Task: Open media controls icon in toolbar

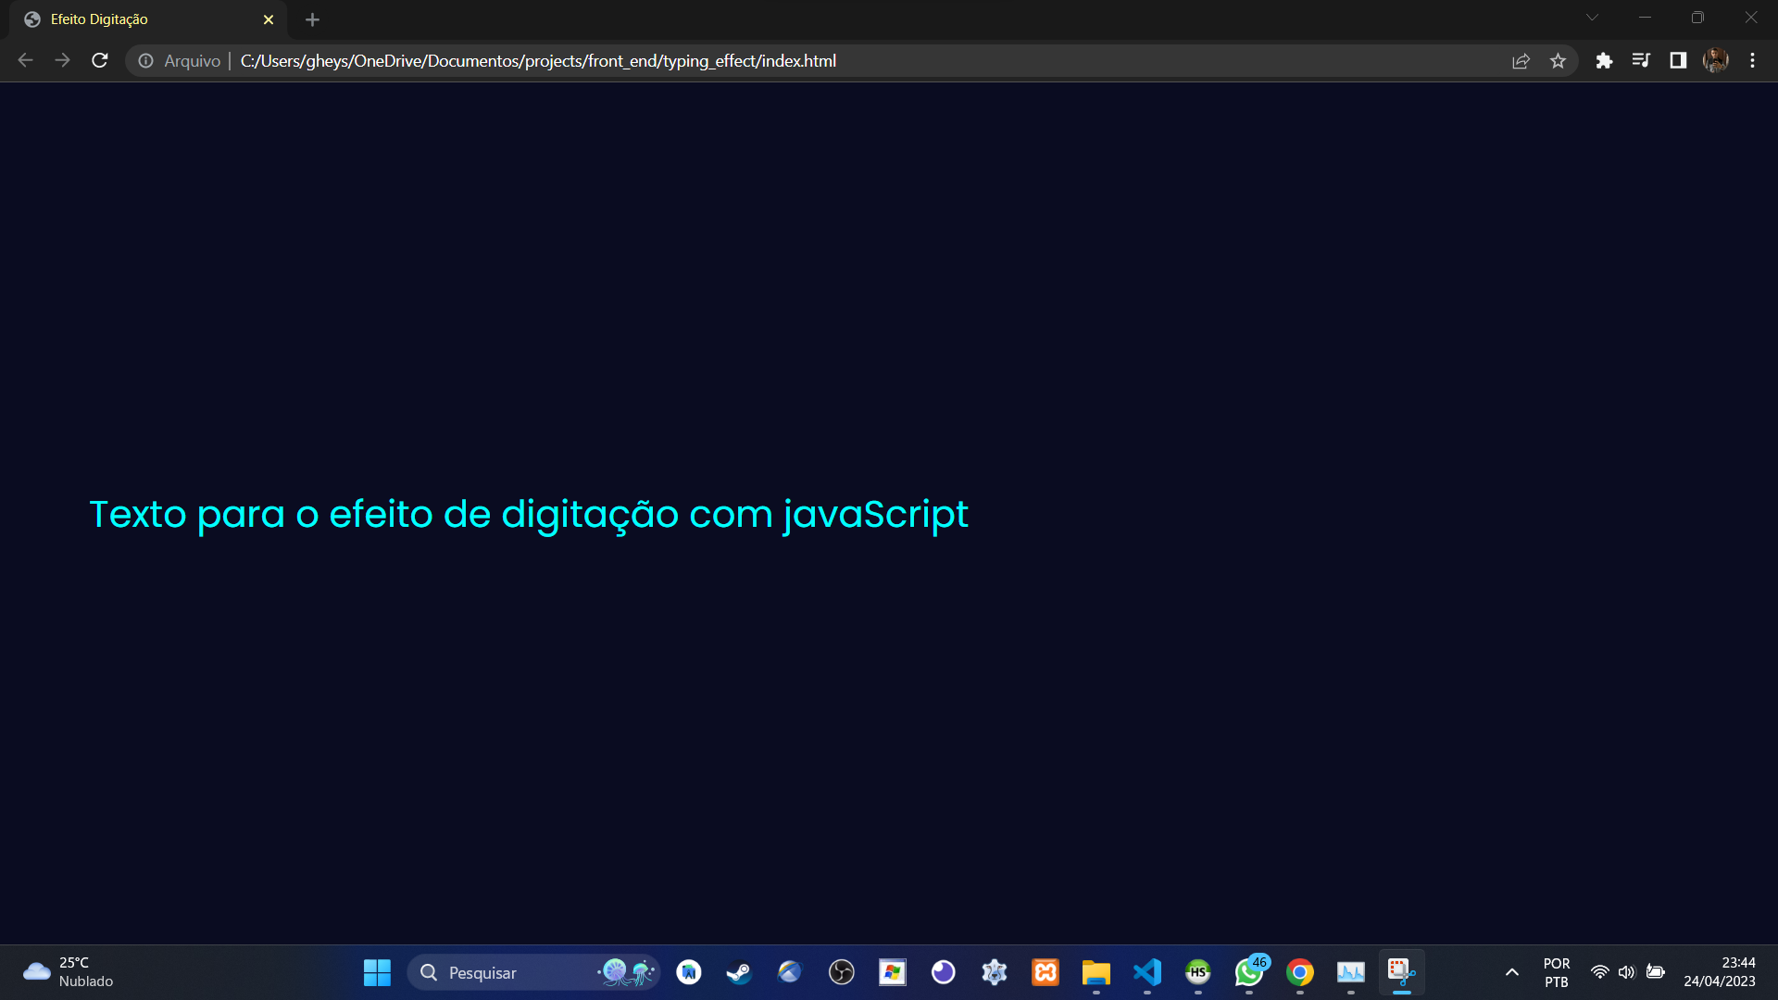Action: pos(1641,61)
